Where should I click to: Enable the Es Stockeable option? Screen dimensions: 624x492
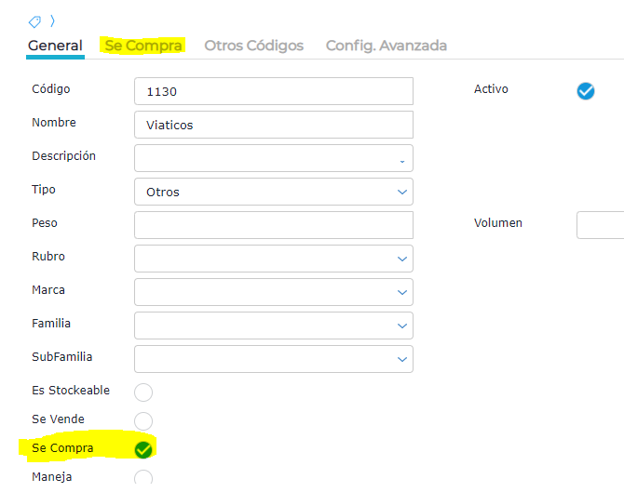pyautogui.click(x=143, y=392)
